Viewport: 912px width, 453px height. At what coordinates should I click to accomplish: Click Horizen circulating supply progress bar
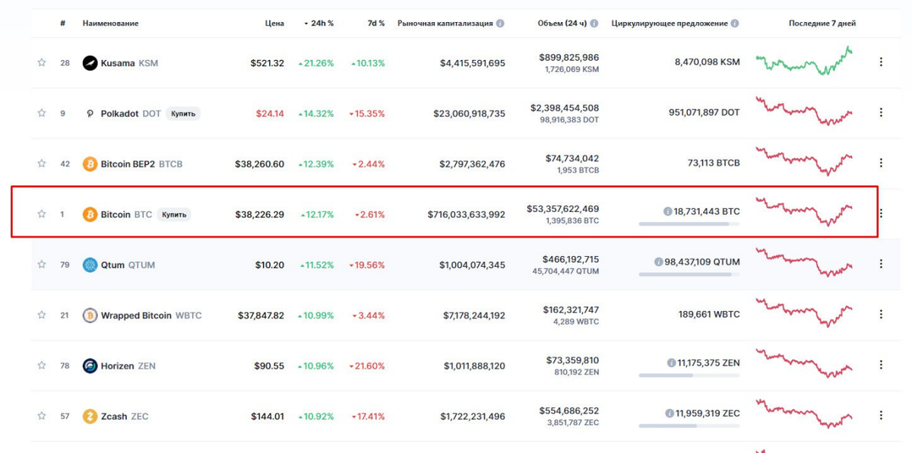click(x=689, y=375)
